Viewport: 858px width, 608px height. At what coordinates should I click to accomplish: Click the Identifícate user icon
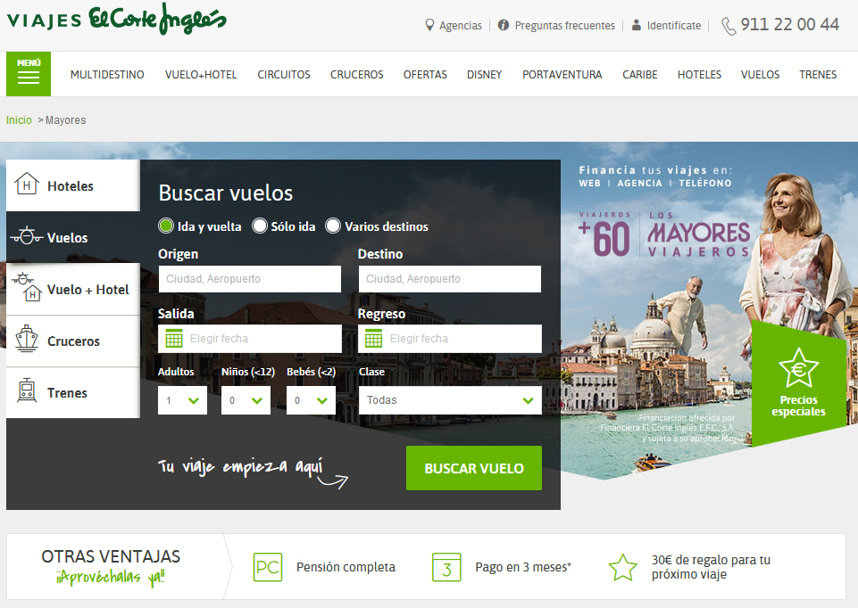coord(636,26)
